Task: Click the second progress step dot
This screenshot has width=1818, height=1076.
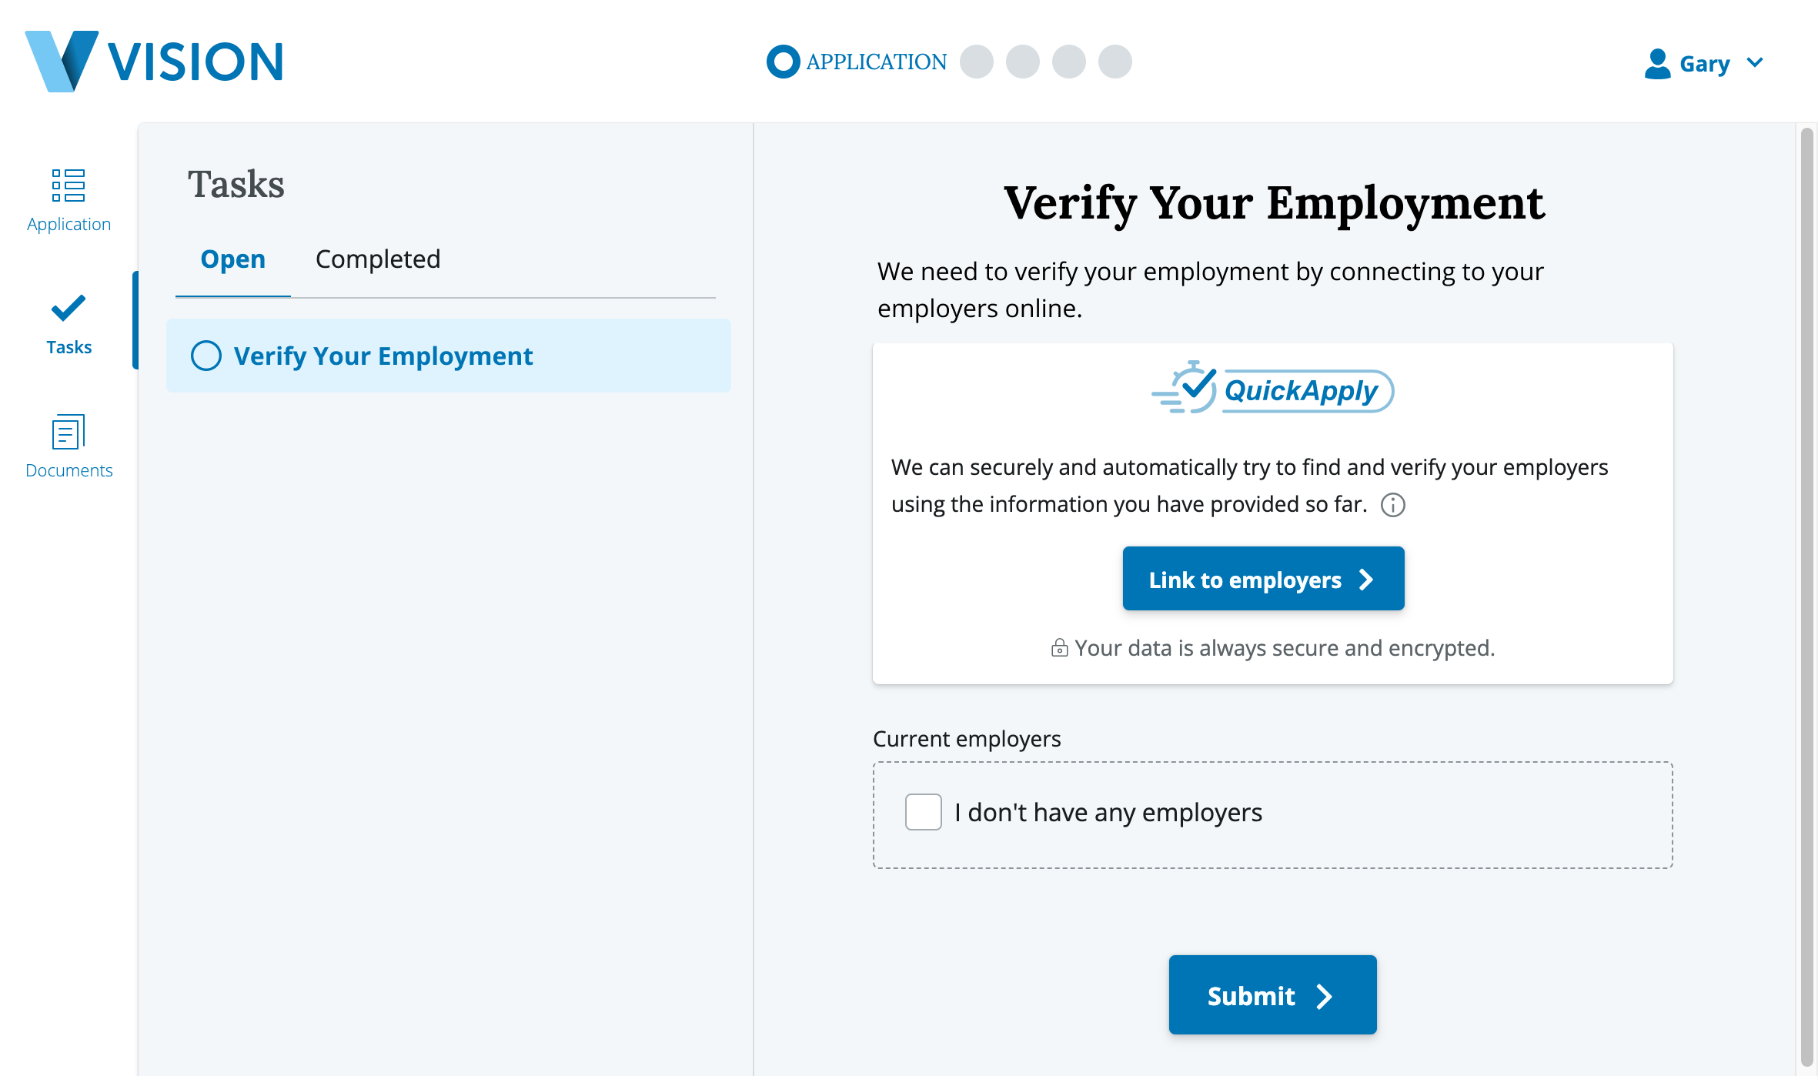Action: pos(976,62)
